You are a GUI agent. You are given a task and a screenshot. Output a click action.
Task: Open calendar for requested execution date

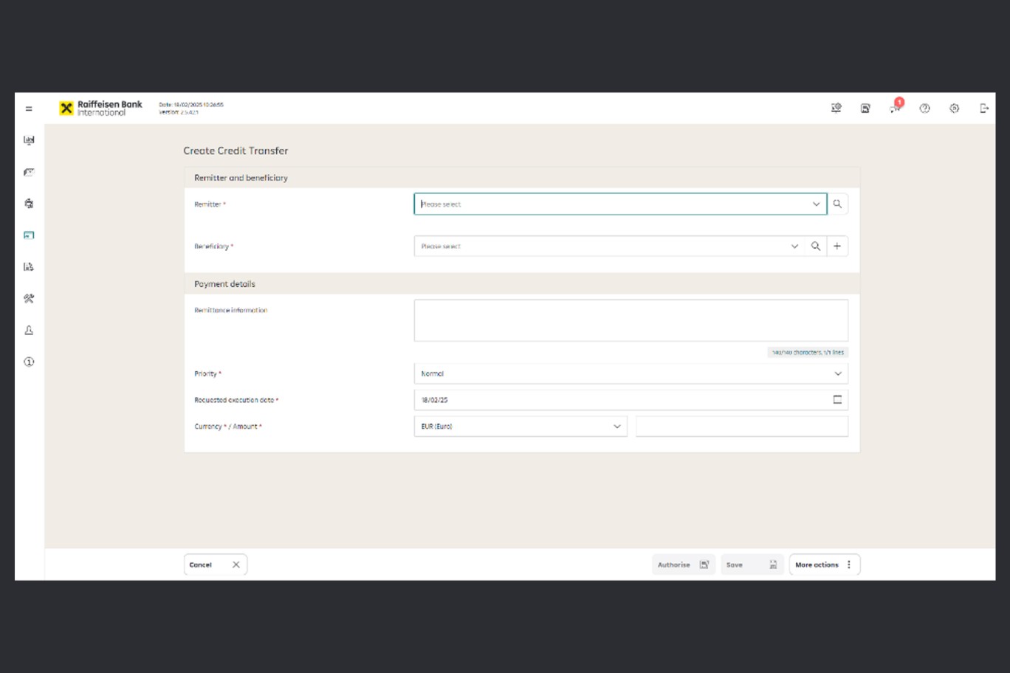tap(837, 400)
